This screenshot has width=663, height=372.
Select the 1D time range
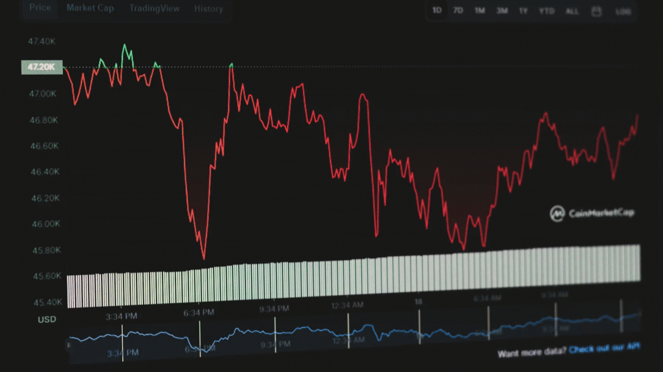coord(437,10)
